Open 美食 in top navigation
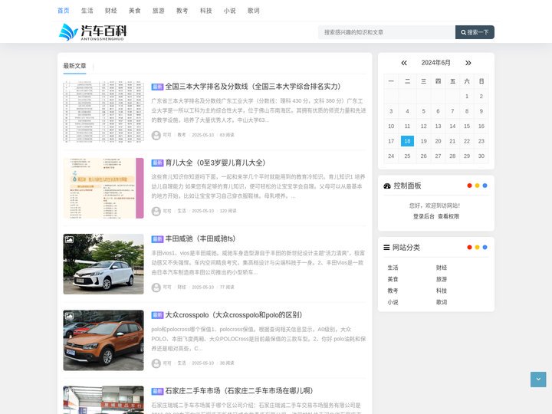This screenshot has height=414, width=552. click(134, 11)
